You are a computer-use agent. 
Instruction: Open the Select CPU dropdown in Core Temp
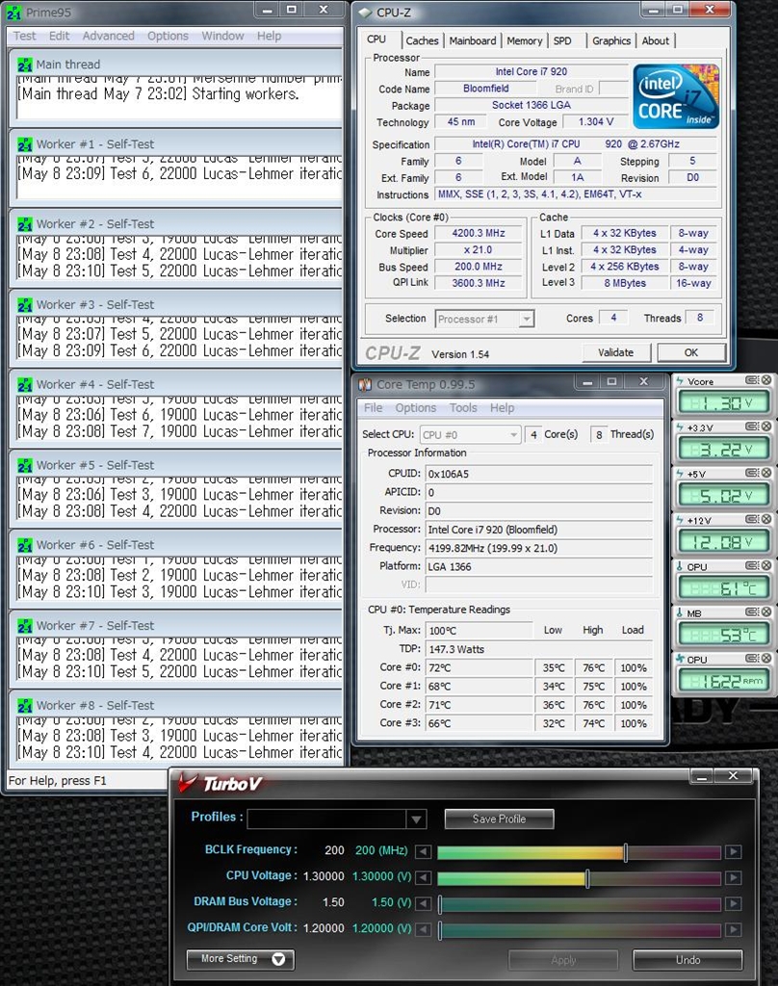[513, 435]
